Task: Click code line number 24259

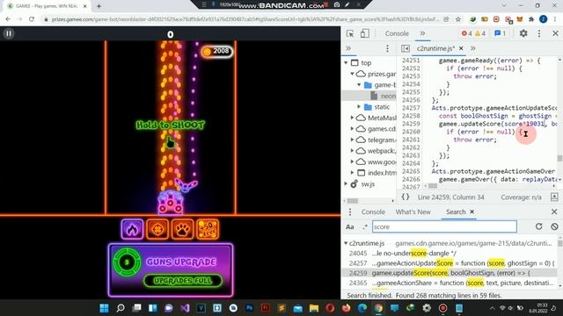Action: (411, 124)
